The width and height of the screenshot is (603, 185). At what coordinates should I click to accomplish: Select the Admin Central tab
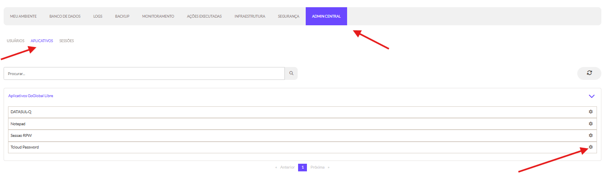pos(326,16)
